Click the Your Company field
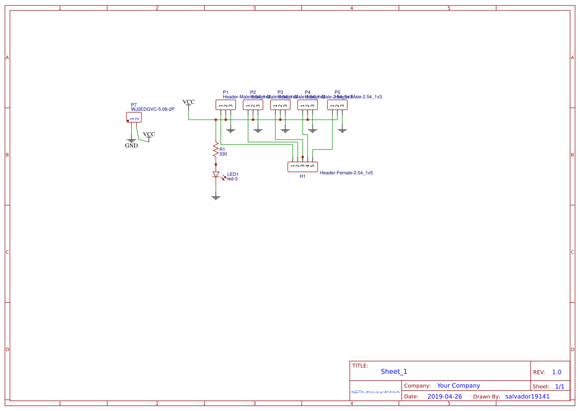The height and width of the screenshot is (411, 580). (458, 386)
